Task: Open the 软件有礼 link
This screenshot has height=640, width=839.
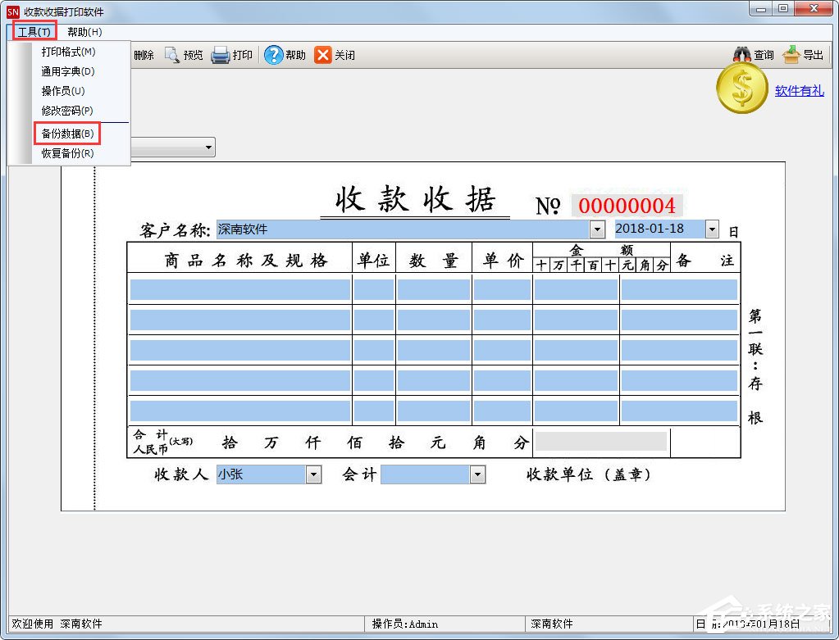Action: pos(799,91)
